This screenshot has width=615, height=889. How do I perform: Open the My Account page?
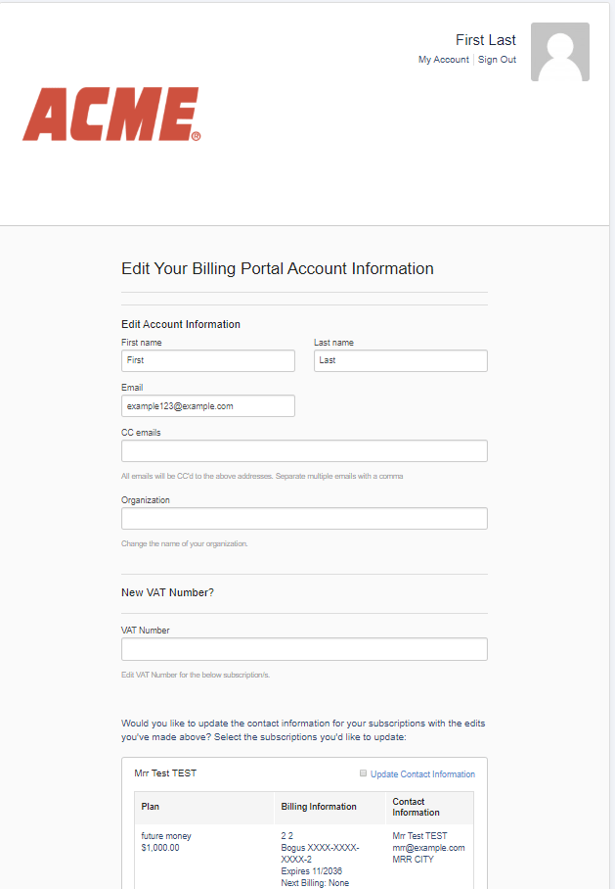[x=444, y=59]
